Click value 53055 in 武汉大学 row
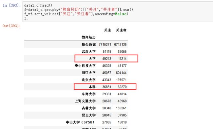The width and height of the screenshot is (213, 129). pos(122,52)
